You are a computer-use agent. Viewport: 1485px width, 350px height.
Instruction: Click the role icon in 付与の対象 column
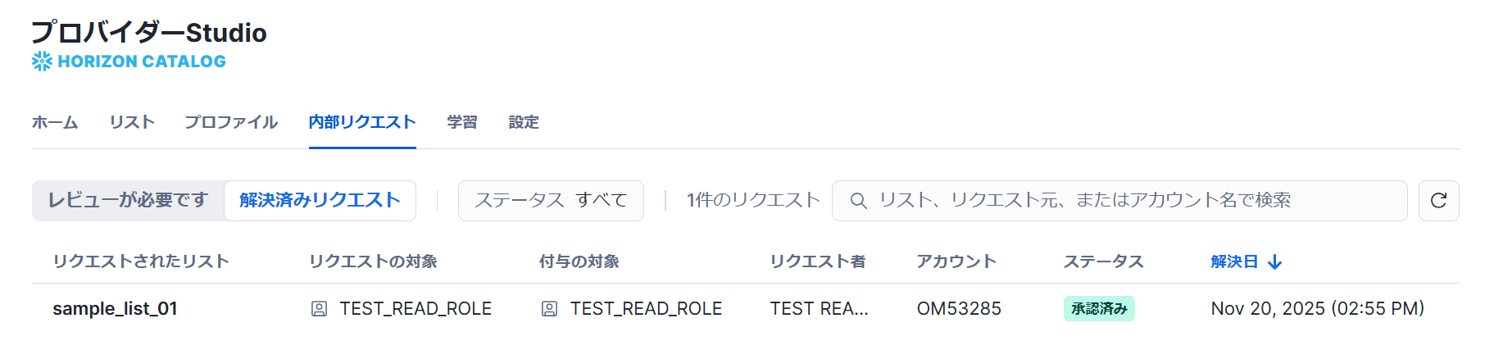coord(550,309)
